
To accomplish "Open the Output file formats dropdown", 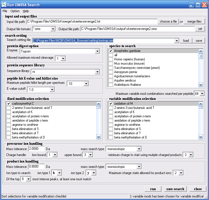I will coord(53,29).
